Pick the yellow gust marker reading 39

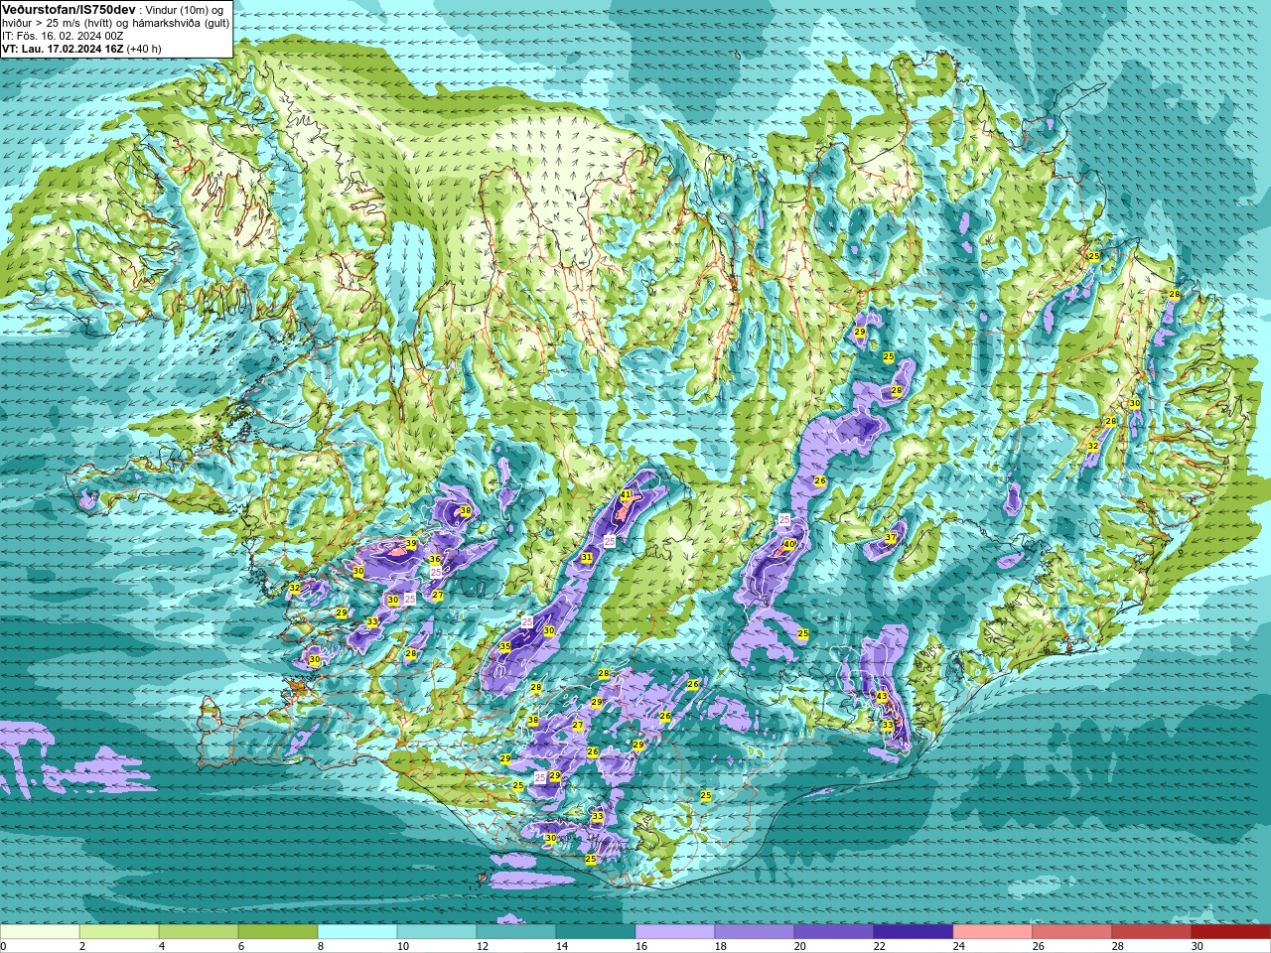coord(411,544)
